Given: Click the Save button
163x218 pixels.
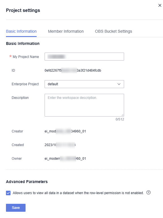Looking at the screenshot, I should [x=16, y=208].
